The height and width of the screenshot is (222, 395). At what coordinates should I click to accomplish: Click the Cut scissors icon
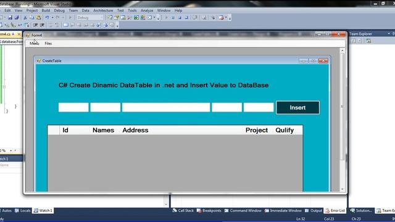click(x=25, y=18)
